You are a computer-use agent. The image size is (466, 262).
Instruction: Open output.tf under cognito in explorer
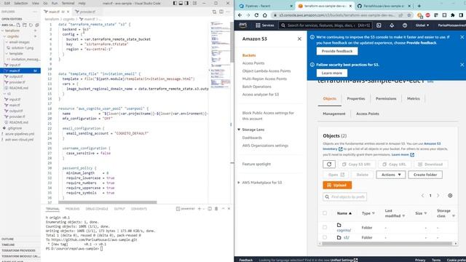[x=16, y=76]
